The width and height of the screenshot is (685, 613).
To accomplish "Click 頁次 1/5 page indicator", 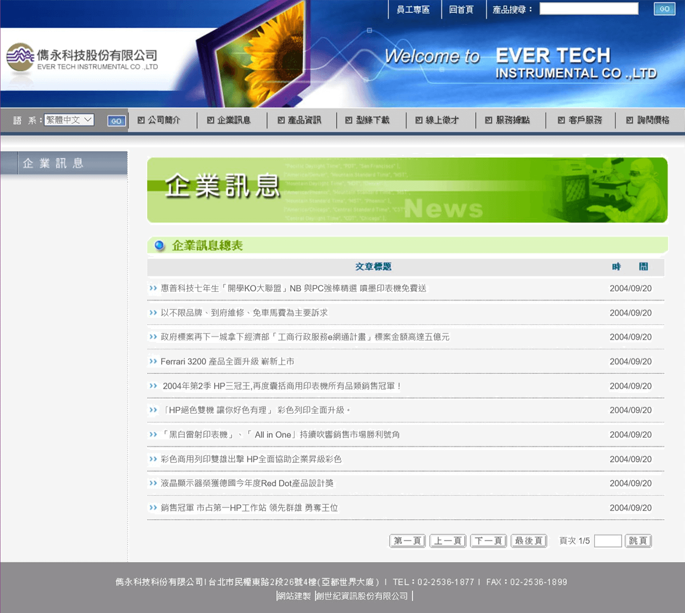I will click(x=574, y=541).
